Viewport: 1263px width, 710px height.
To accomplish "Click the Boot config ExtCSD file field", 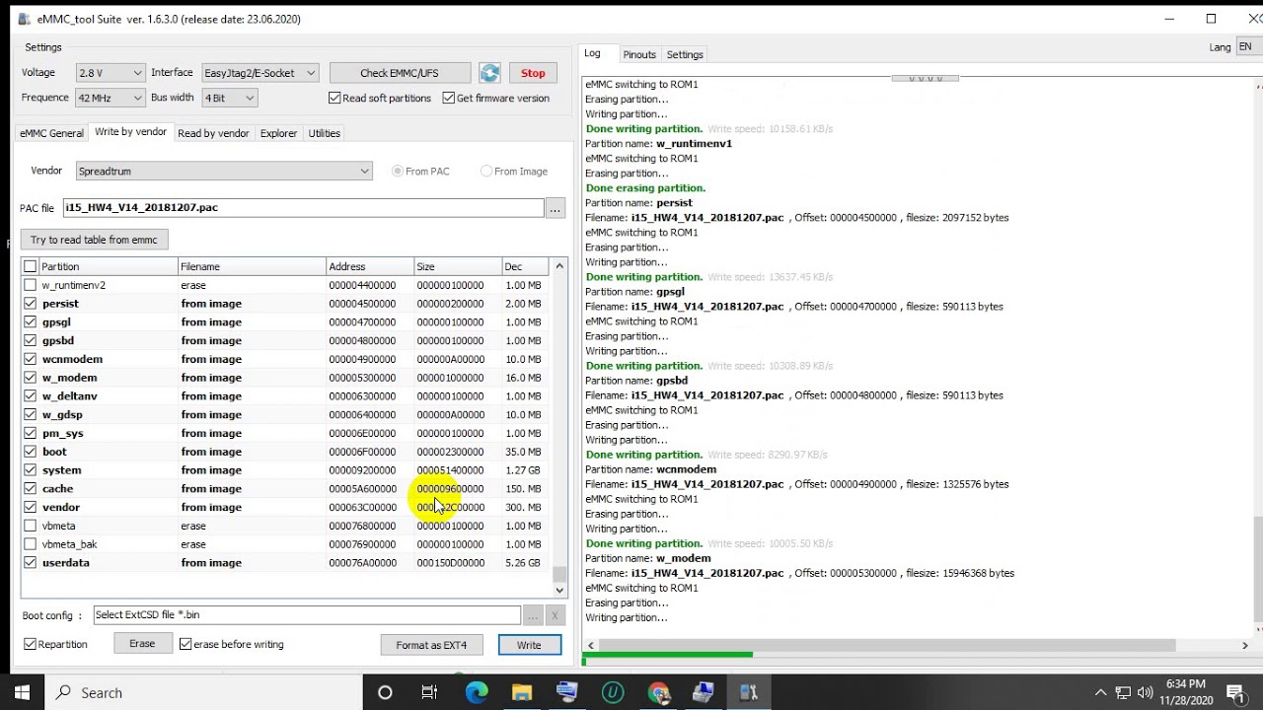I will point(307,615).
